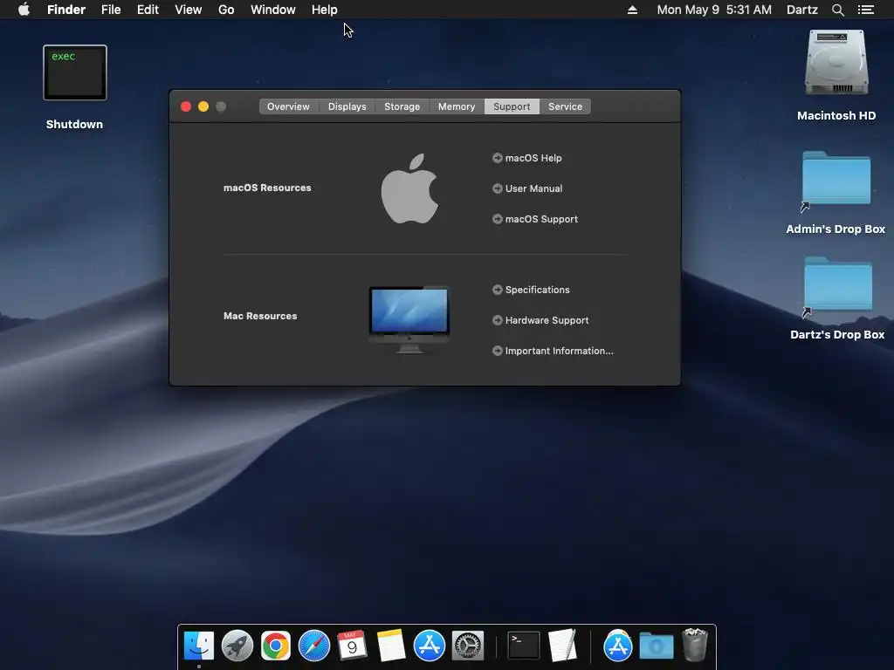This screenshot has width=894, height=670.
Task: Switch to the Storage tab
Action: 402,106
